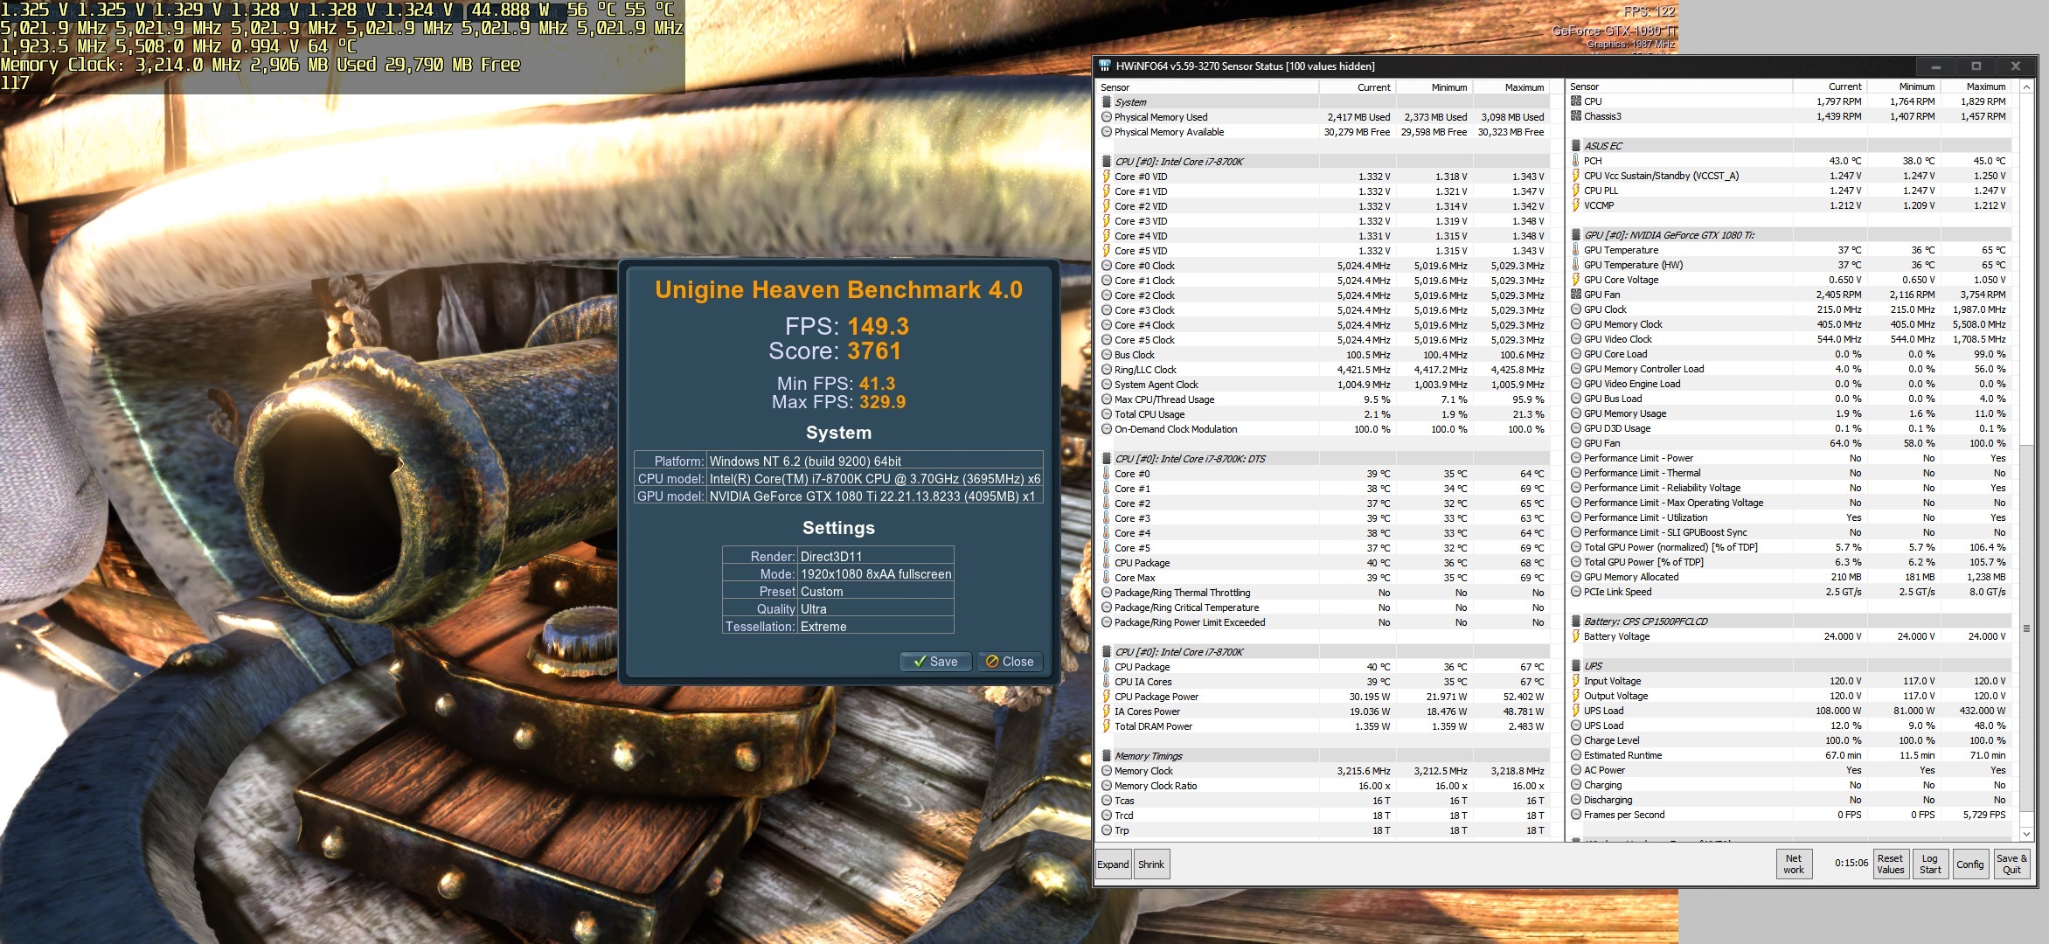Screen dimensions: 2049x944
Task: Select Charge Level row
Action: (1789, 740)
